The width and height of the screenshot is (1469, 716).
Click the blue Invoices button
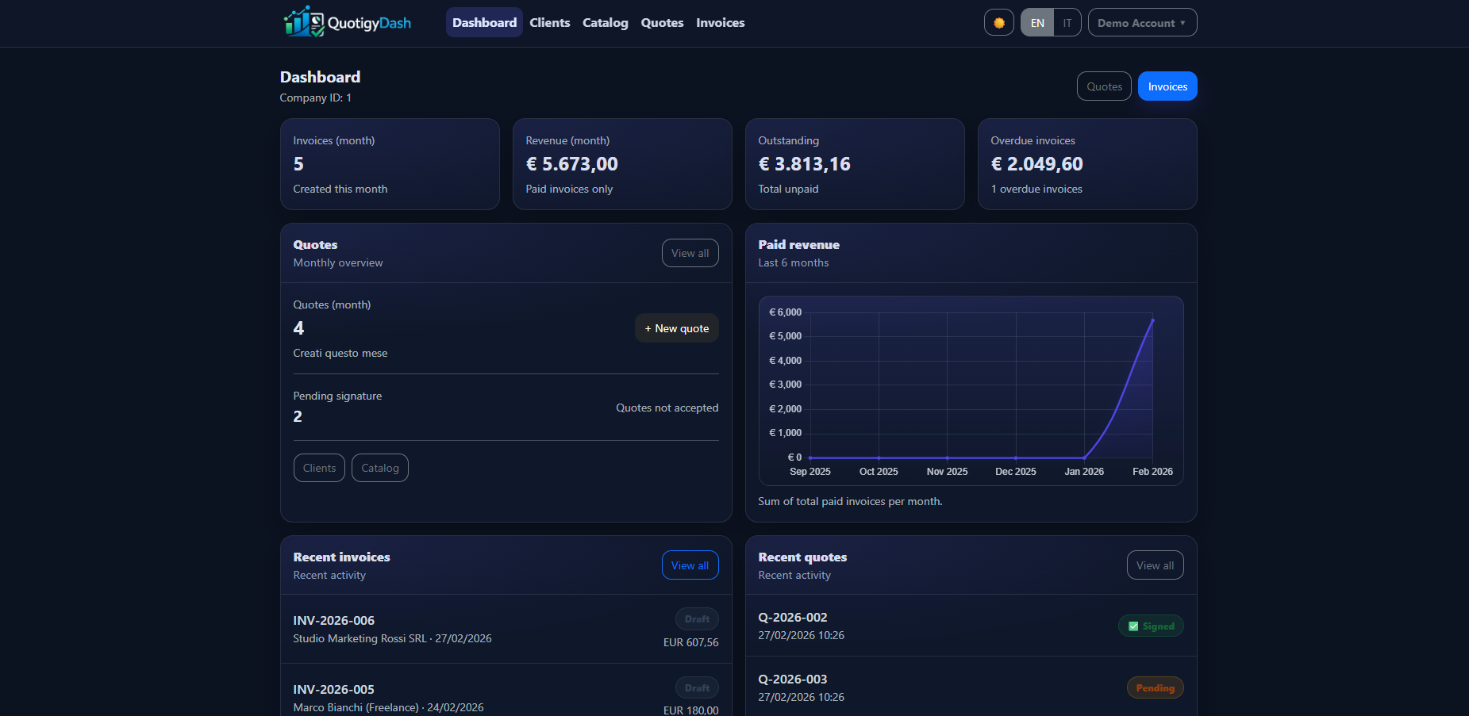[1167, 86]
